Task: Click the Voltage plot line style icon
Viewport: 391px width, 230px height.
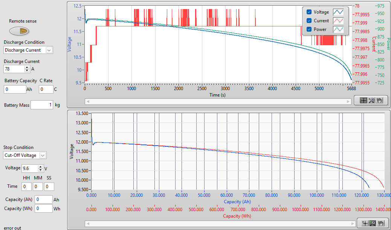Action: 338,12
